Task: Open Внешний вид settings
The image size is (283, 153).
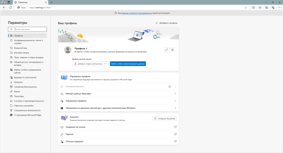Action: [27, 48]
